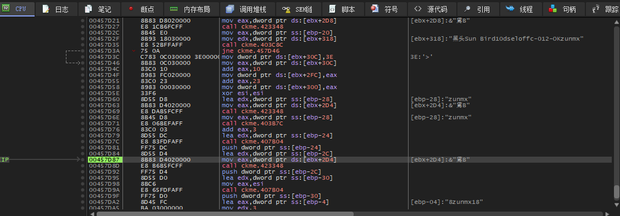
Task: Toggle breakpoint dot beside address 00457D69
Action: 82,111
